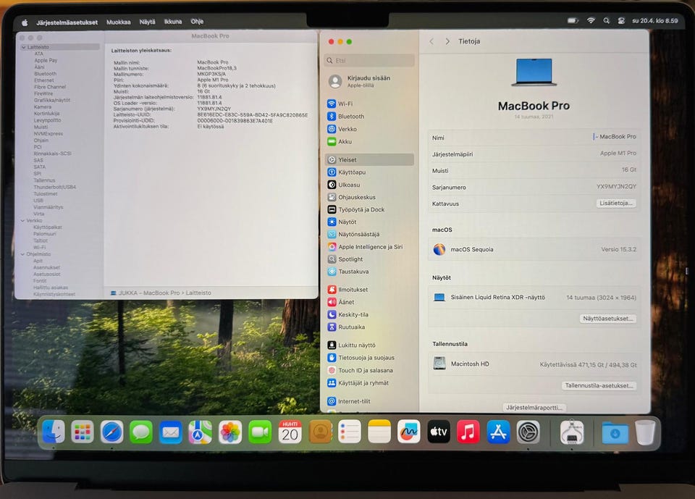Image resolution: width=695 pixels, height=499 pixels.
Task: Open the Ikkuna menu
Action: coord(173,21)
